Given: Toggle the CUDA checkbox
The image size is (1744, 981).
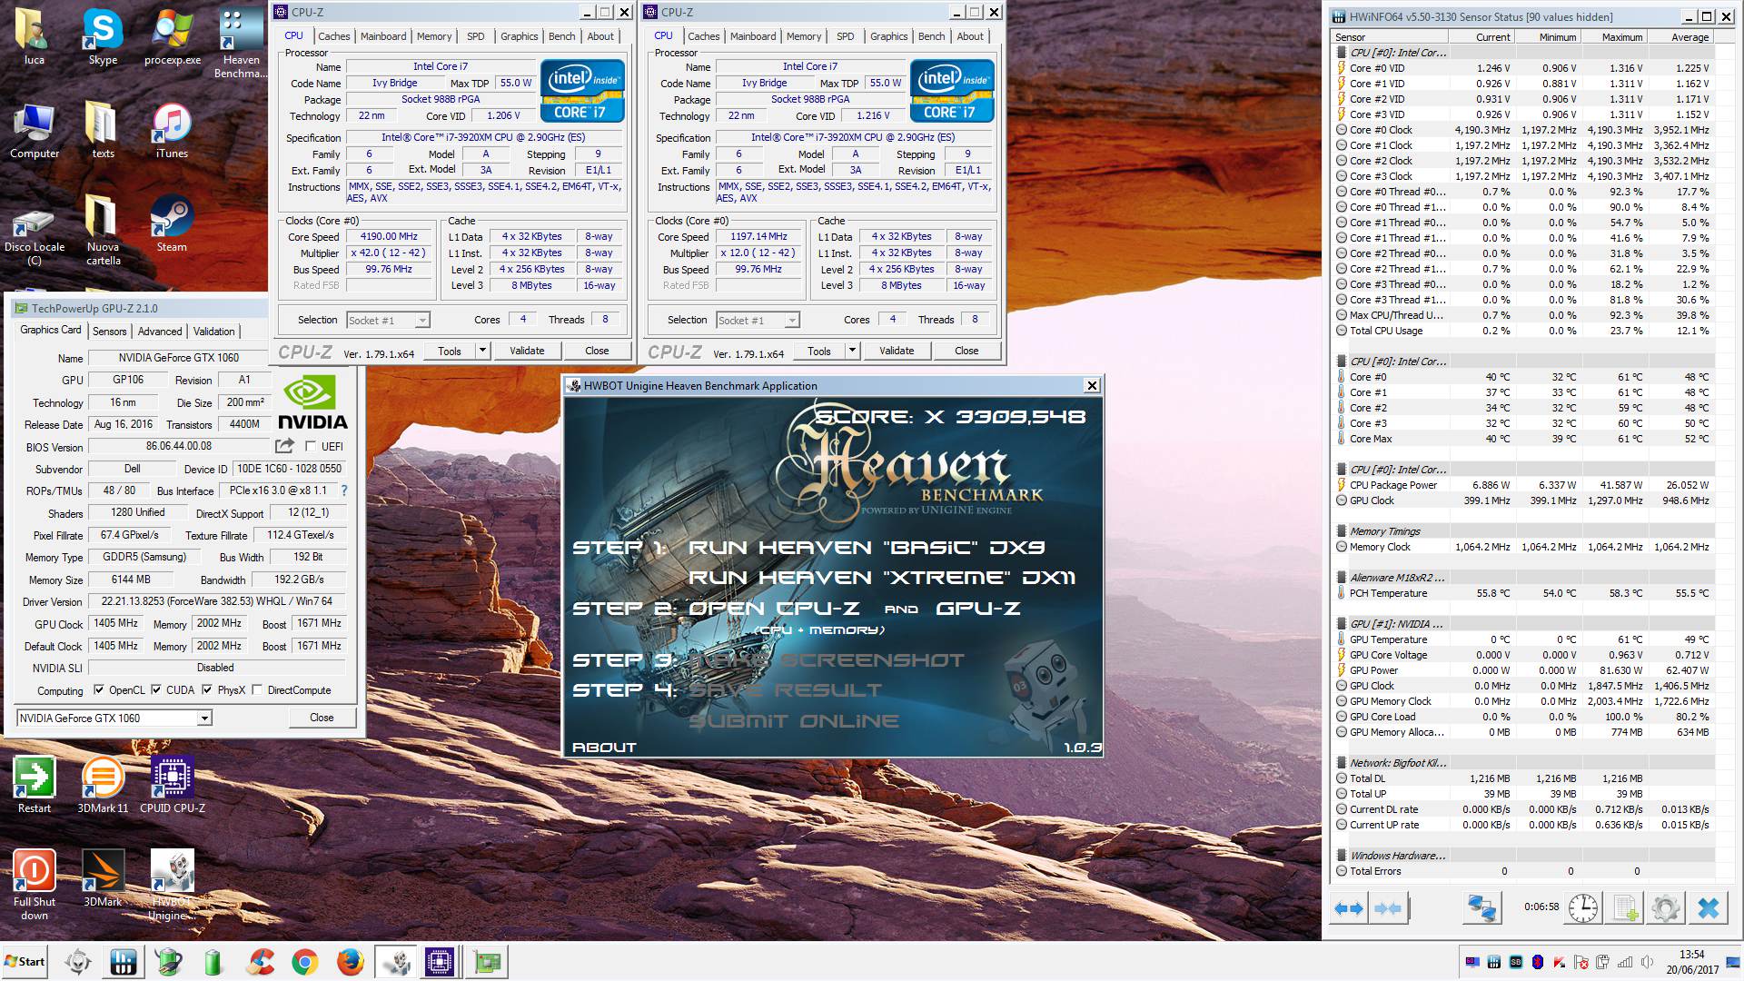Looking at the screenshot, I should coord(156,689).
